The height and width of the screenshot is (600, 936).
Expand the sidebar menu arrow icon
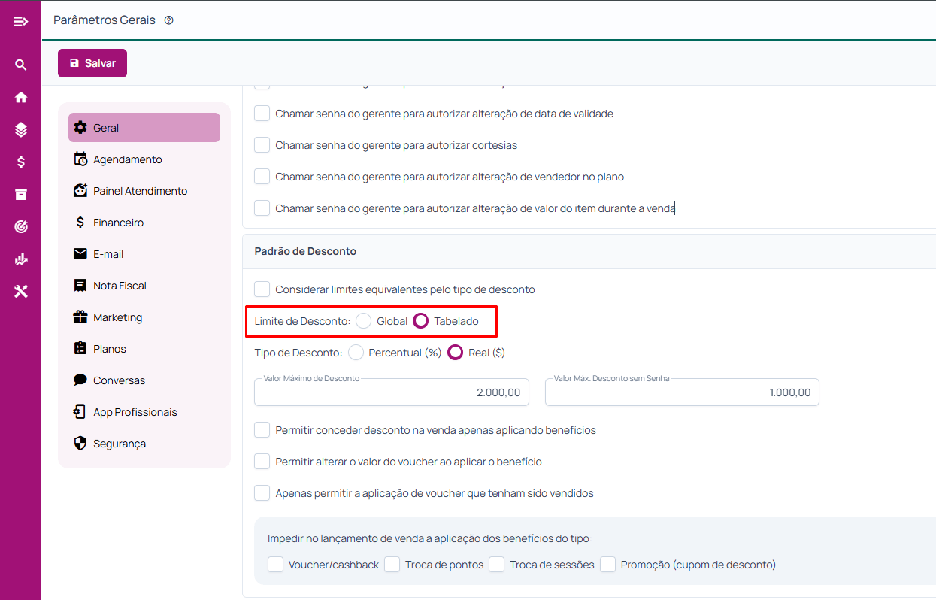click(21, 21)
